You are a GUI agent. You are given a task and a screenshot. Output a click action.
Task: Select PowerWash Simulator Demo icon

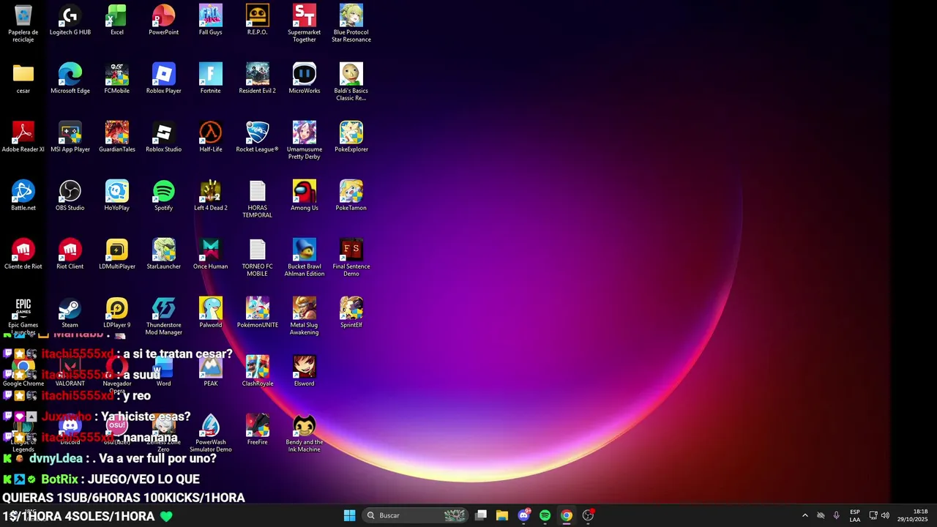pos(211,433)
